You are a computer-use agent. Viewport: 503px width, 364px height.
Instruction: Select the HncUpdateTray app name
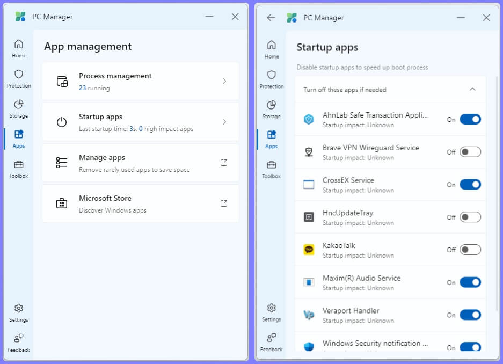[348, 213]
